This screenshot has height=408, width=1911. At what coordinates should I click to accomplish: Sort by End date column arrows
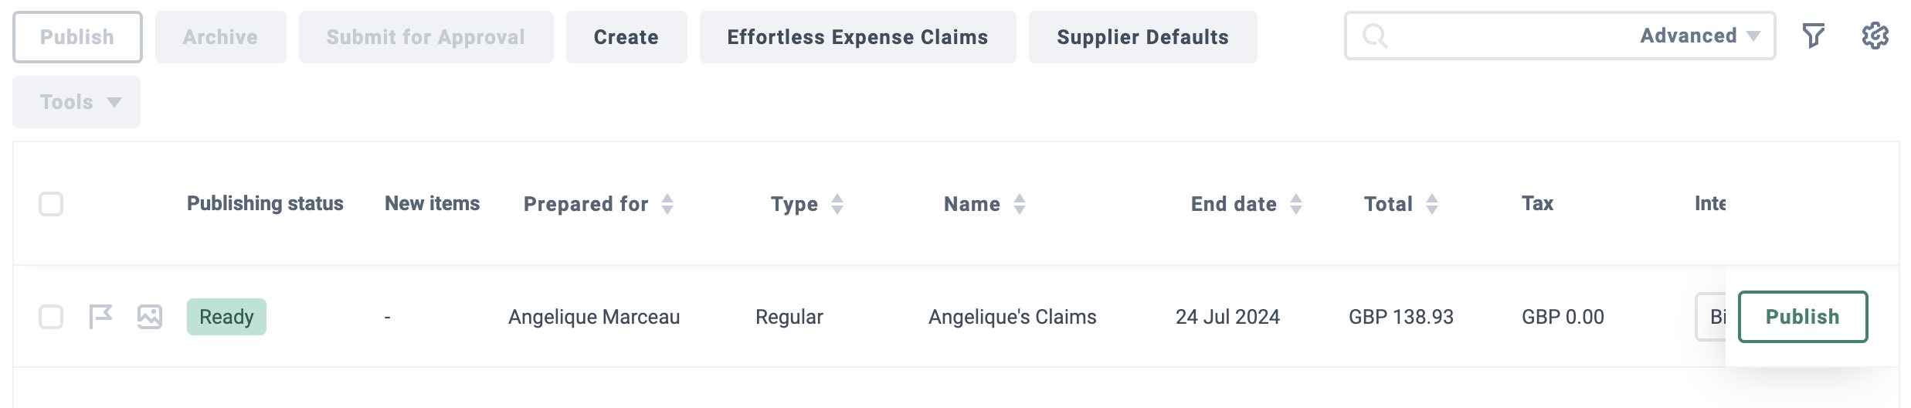pyautogui.click(x=1296, y=204)
